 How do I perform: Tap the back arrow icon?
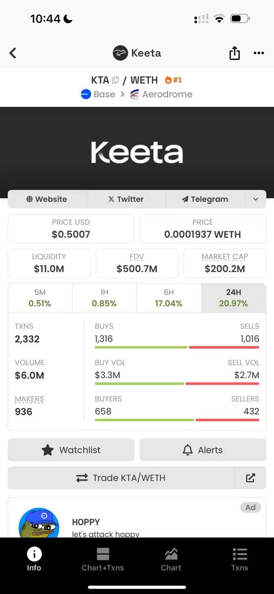pos(13,53)
